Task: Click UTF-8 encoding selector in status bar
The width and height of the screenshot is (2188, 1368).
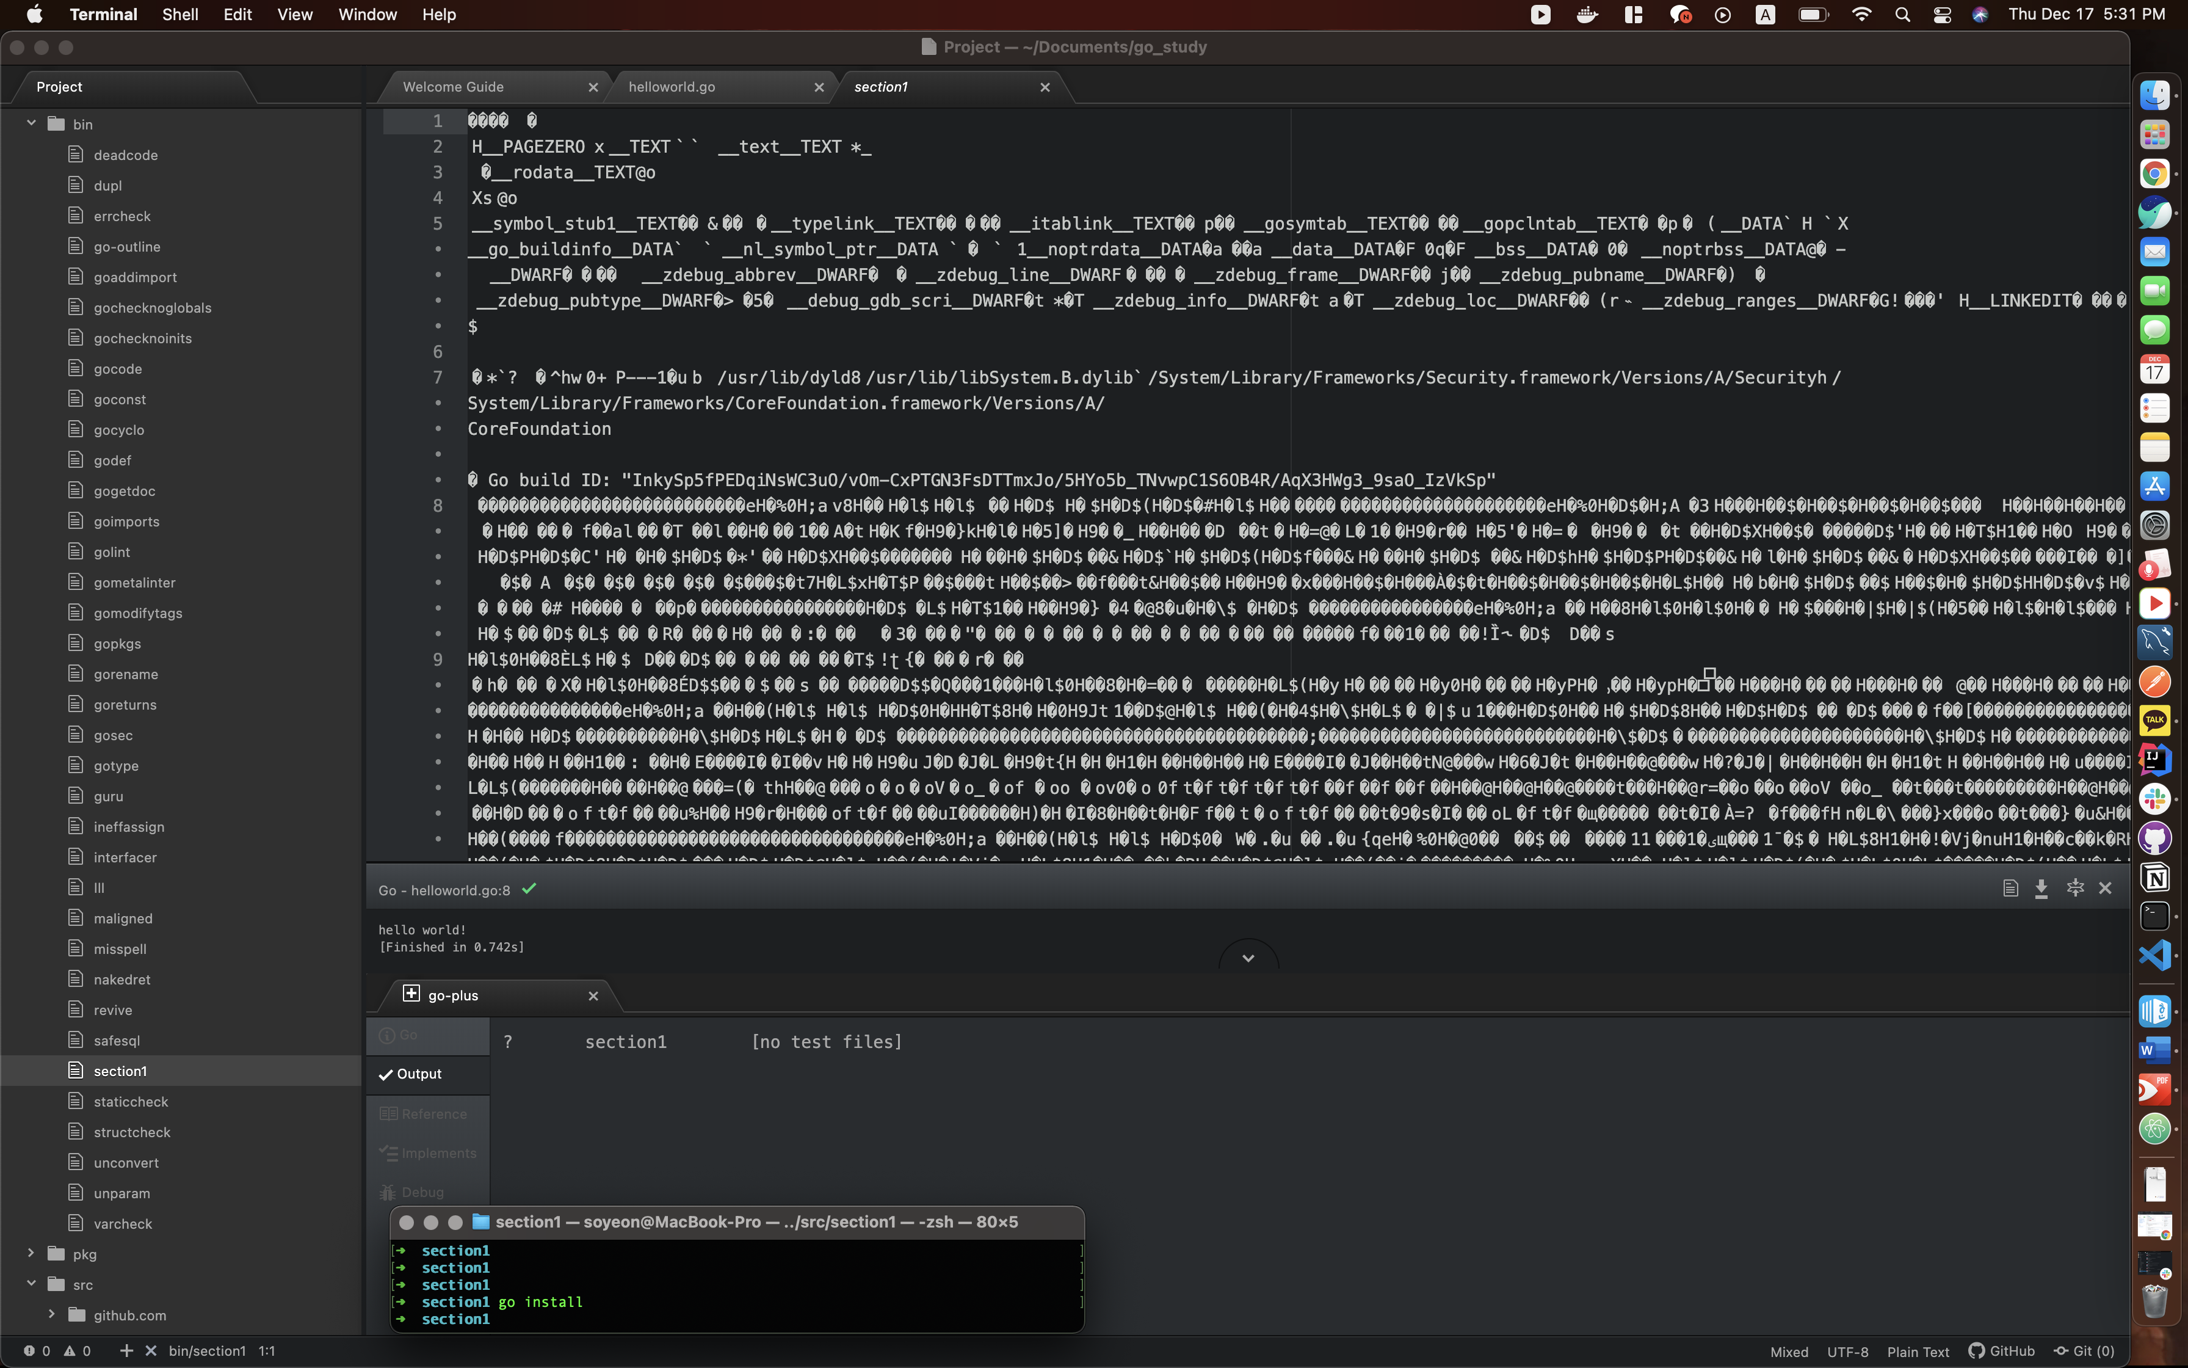Action: pyautogui.click(x=1847, y=1352)
